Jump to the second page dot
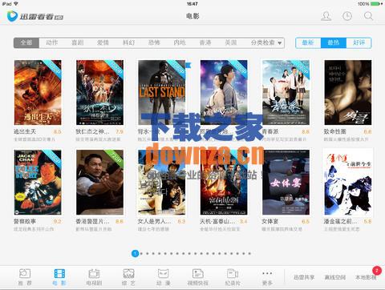The height and width of the screenshot is (290, 385). pyautogui.click(x=141, y=253)
